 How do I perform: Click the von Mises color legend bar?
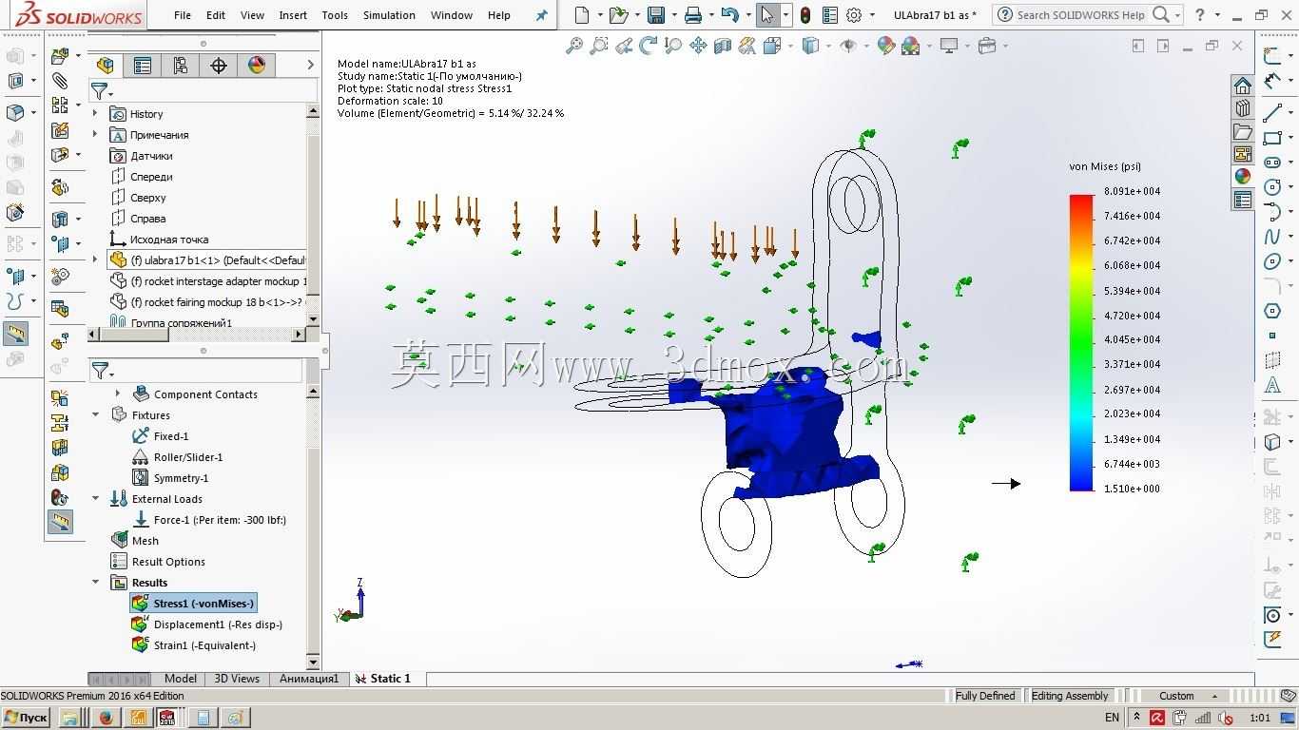(1081, 342)
